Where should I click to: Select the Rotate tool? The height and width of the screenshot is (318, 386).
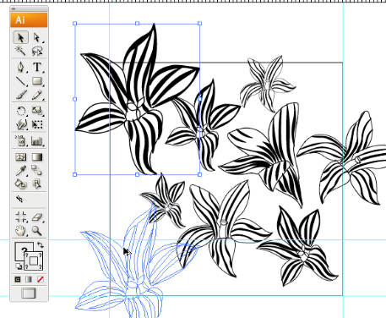click(21, 111)
